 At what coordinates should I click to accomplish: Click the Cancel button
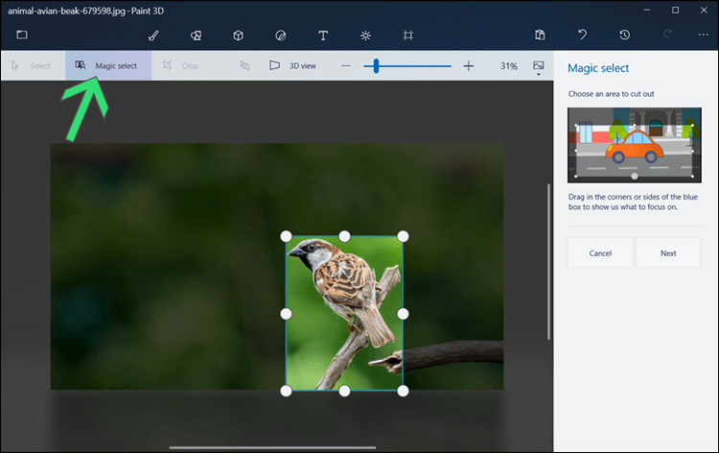click(600, 252)
